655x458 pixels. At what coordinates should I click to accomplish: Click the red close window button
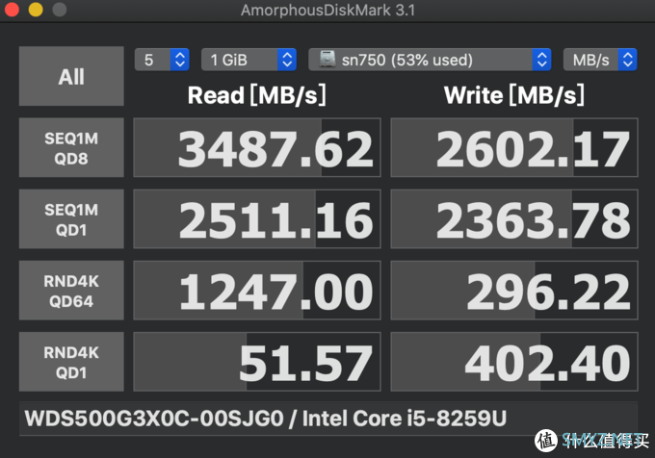[12, 10]
